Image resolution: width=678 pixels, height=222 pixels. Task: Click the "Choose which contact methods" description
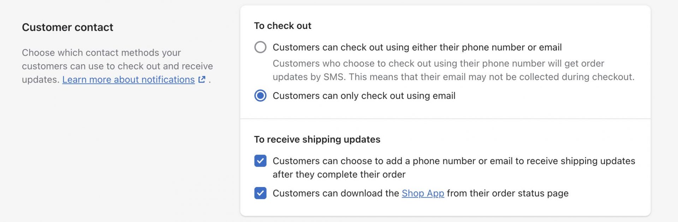coord(101,53)
